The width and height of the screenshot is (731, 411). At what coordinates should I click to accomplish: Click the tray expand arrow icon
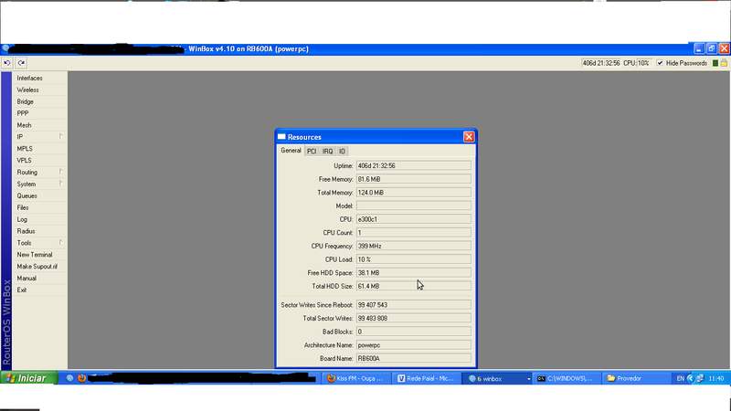[x=691, y=378]
